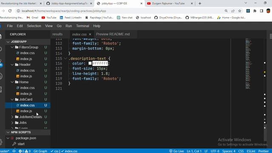Reload the browser page
The height and width of the screenshot is (153, 272).
(10, 11)
